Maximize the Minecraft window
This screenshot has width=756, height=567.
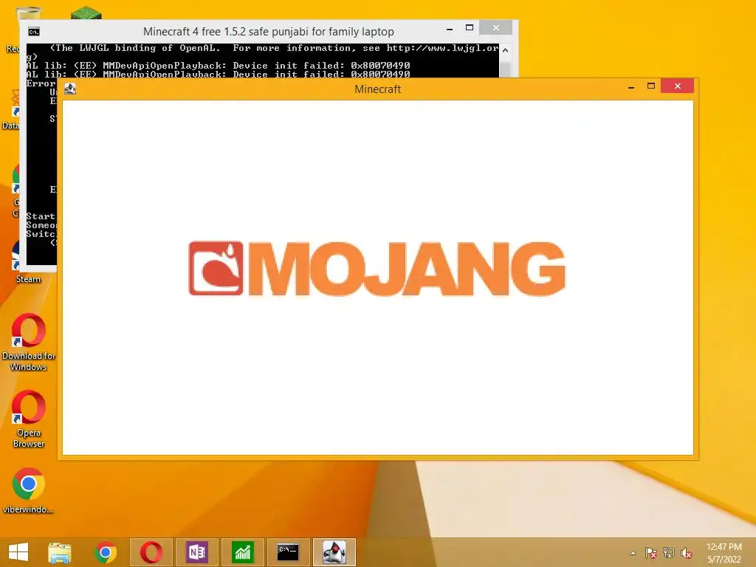pyautogui.click(x=651, y=86)
